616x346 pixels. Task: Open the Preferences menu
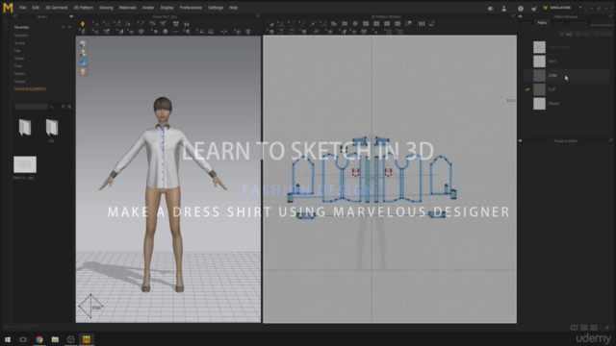tap(191, 8)
